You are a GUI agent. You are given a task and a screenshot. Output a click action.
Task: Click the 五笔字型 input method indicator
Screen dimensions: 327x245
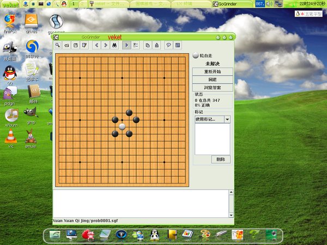pyautogui.click(x=308, y=14)
